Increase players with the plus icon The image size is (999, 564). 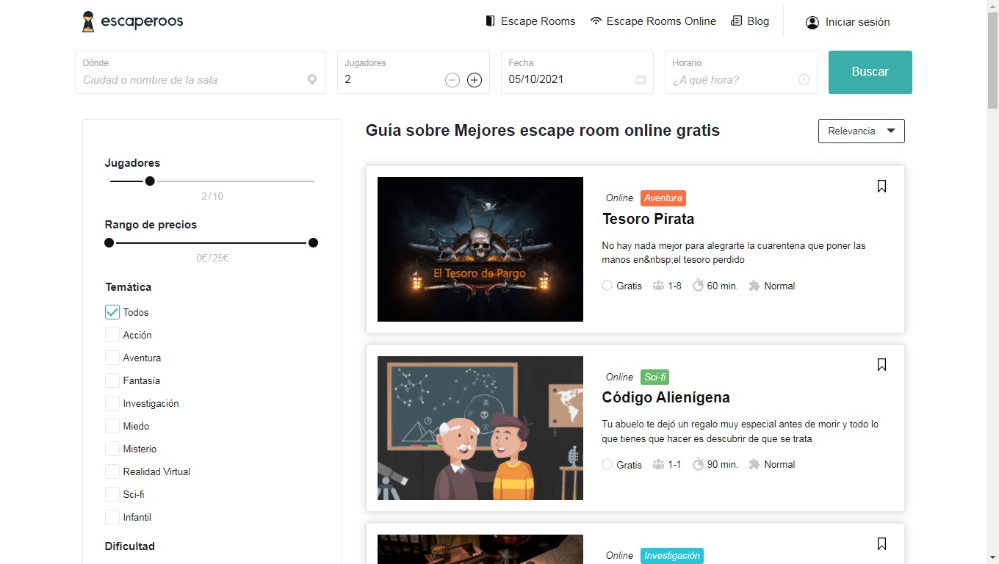(x=475, y=80)
